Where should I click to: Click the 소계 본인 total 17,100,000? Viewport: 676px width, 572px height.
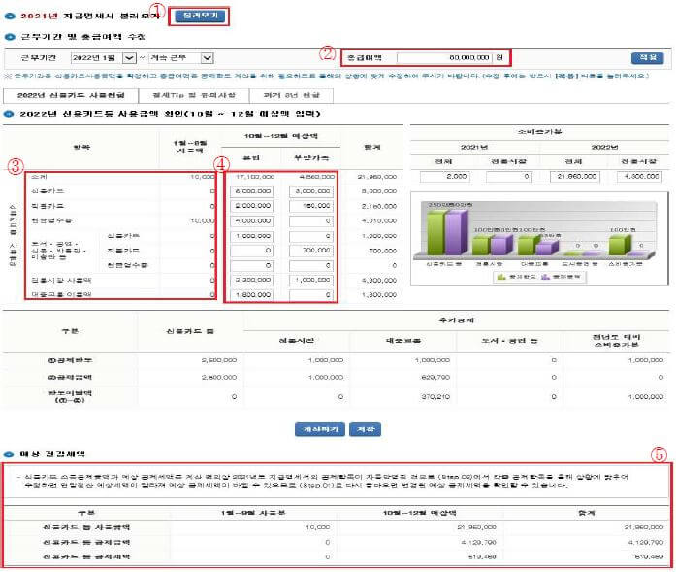pos(255,177)
